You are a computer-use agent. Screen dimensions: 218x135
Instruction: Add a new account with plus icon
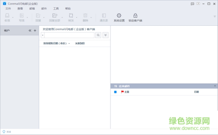pyautogui.click(x=35, y=30)
